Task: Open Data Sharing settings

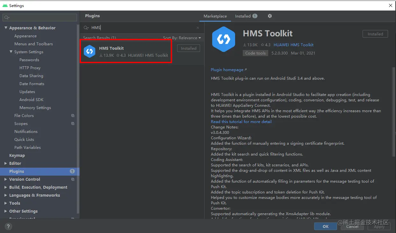Action: coord(31,76)
